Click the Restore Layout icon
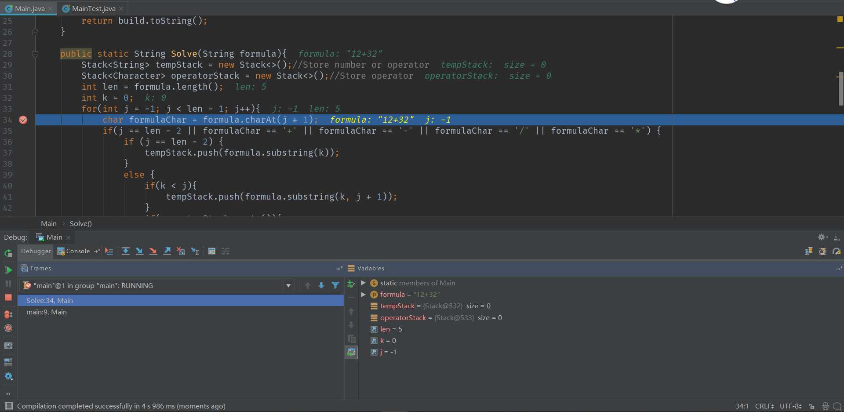This screenshot has width=844, height=412. click(8, 362)
